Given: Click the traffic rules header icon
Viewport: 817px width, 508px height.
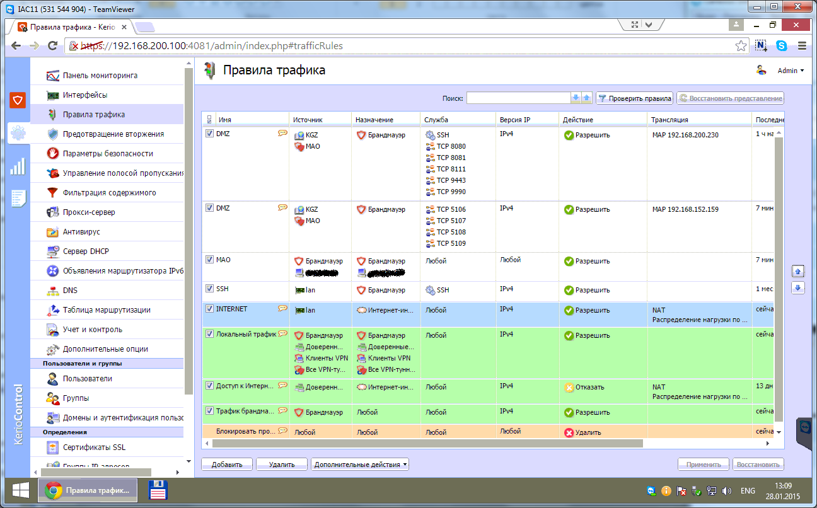Looking at the screenshot, I should point(209,71).
